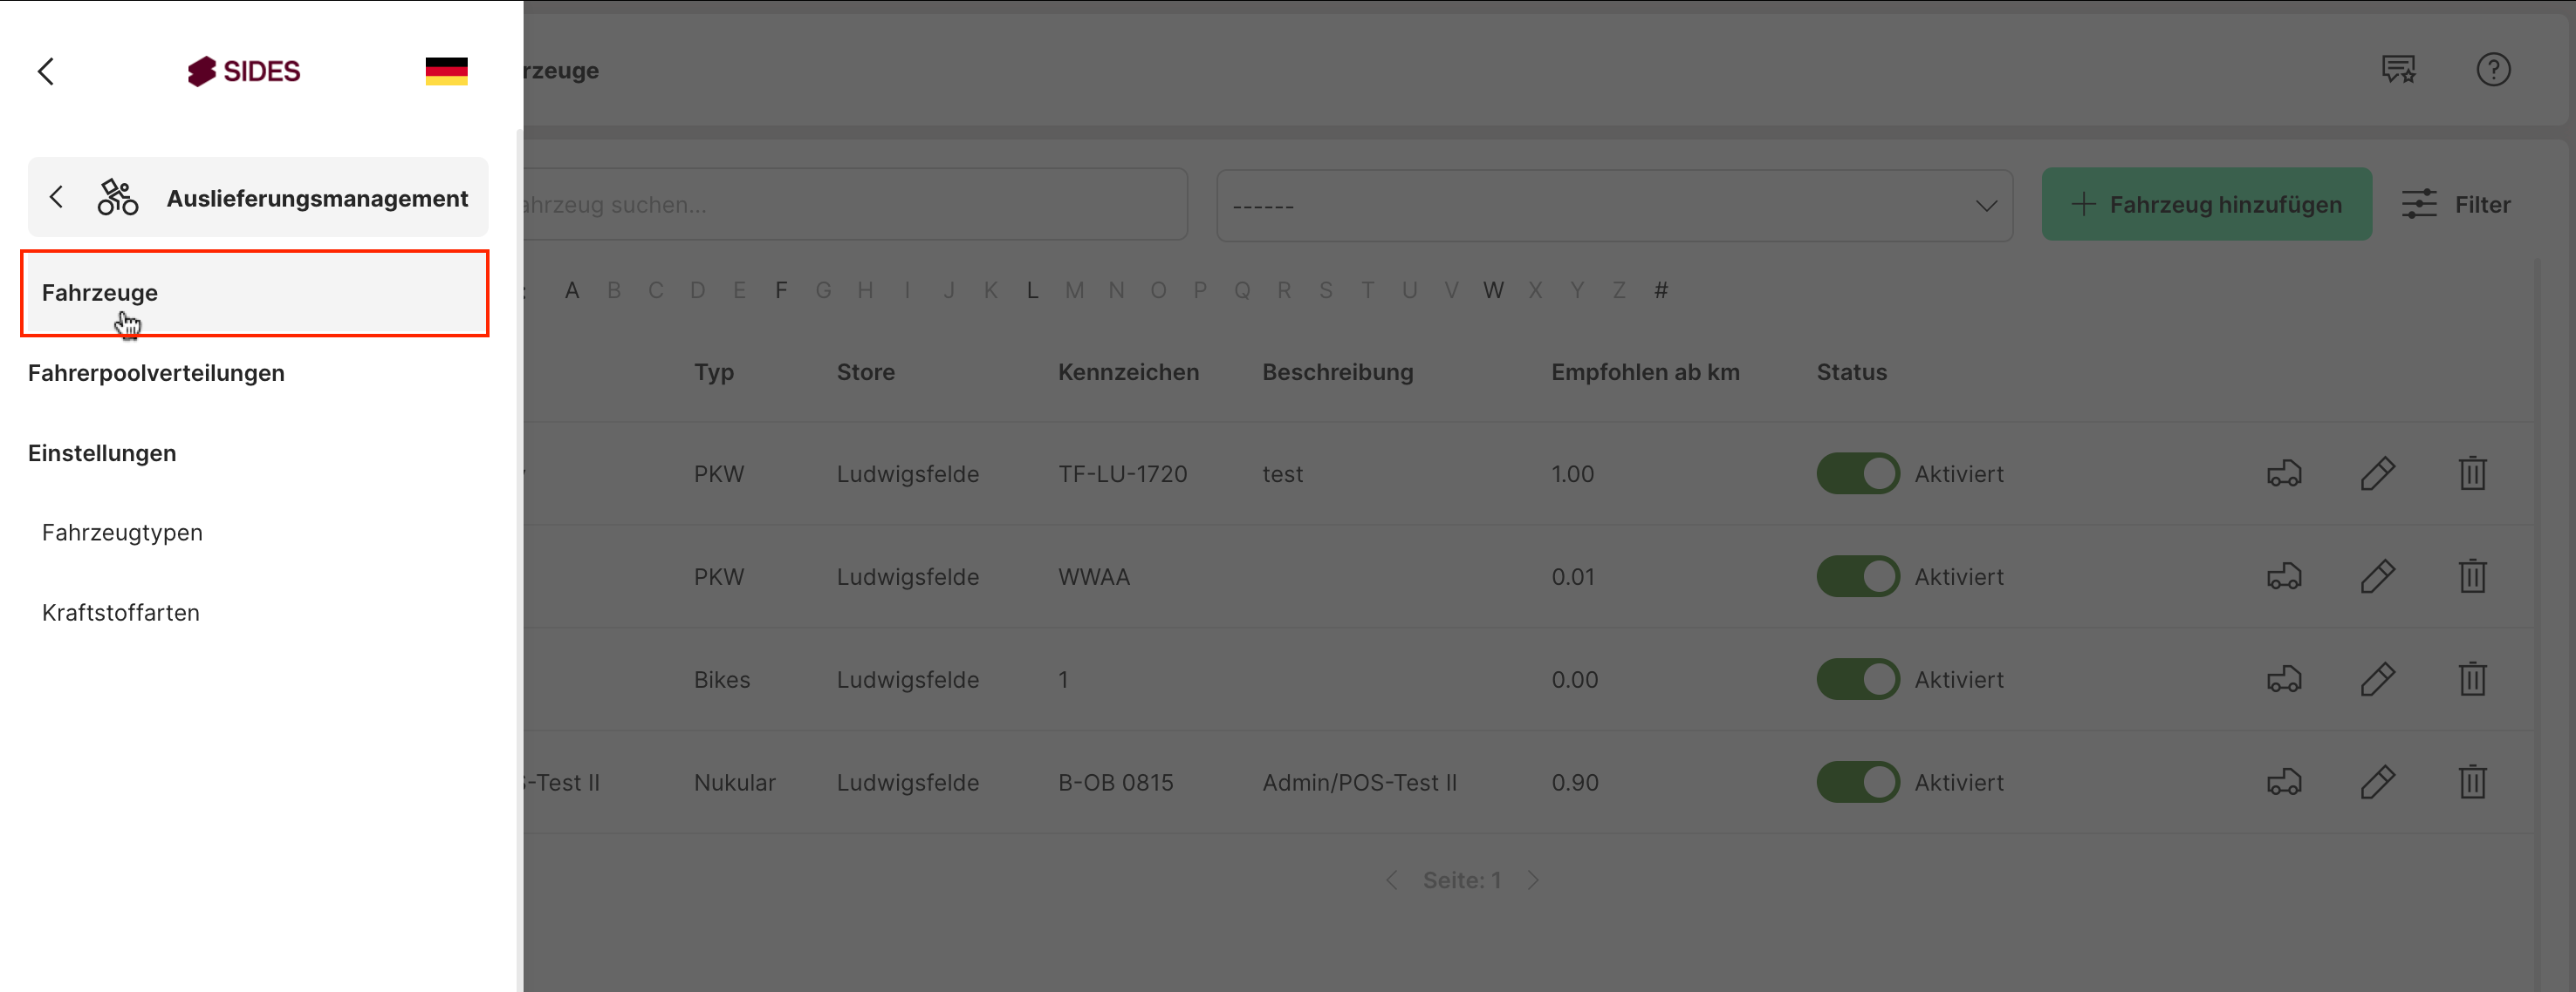Close sidebar using top-left back arrow
Screen dimensions: 2576x992
coord(46,71)
